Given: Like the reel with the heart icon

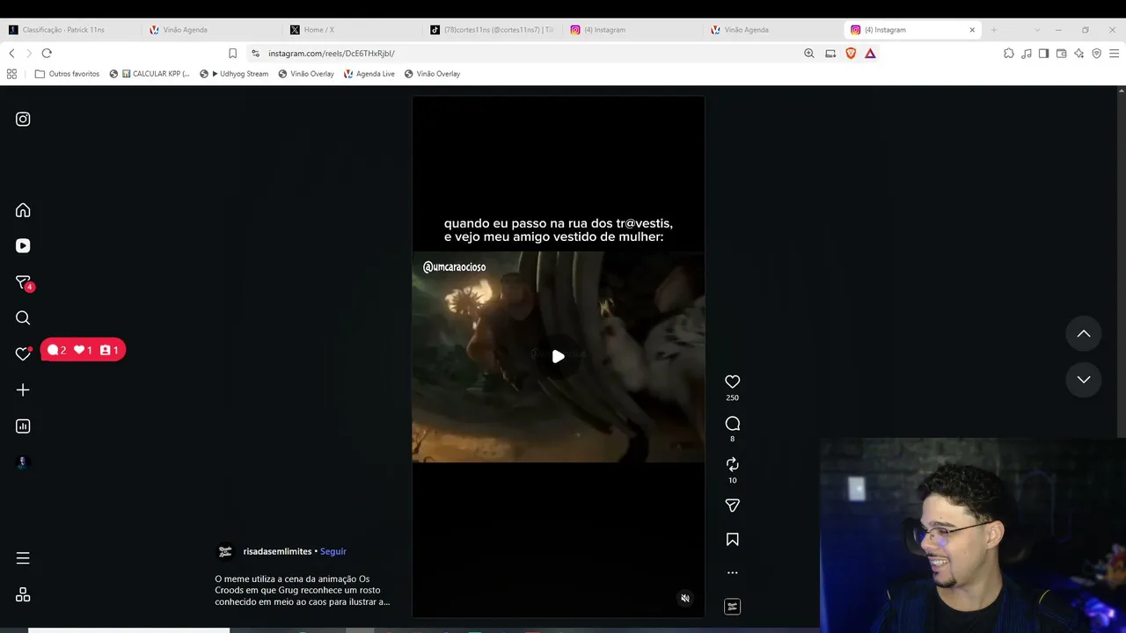Looking at the screenshot, I should [x=732, y=382].
